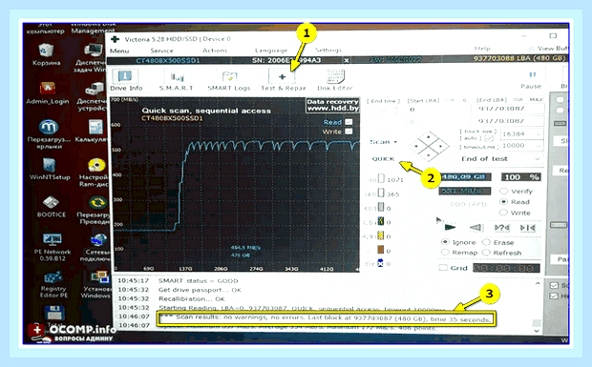Choose the Remap error action
Viewport: 592px width, 367px height.
point(445,253)
